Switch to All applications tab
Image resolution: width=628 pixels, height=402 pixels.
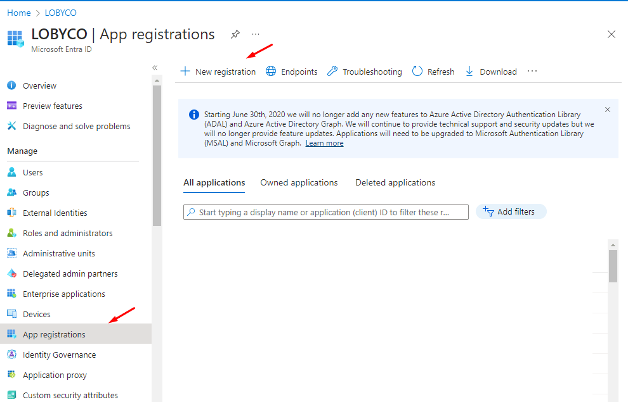coord(214,182)
